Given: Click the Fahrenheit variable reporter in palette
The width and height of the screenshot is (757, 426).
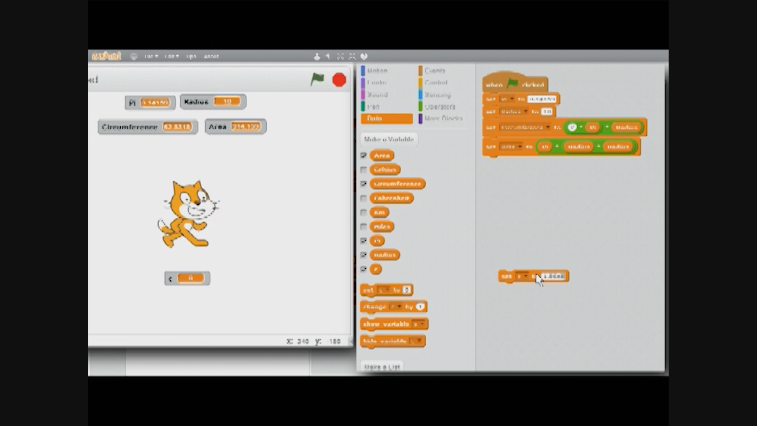Looking at the screenshot, I should coord(392,198).
